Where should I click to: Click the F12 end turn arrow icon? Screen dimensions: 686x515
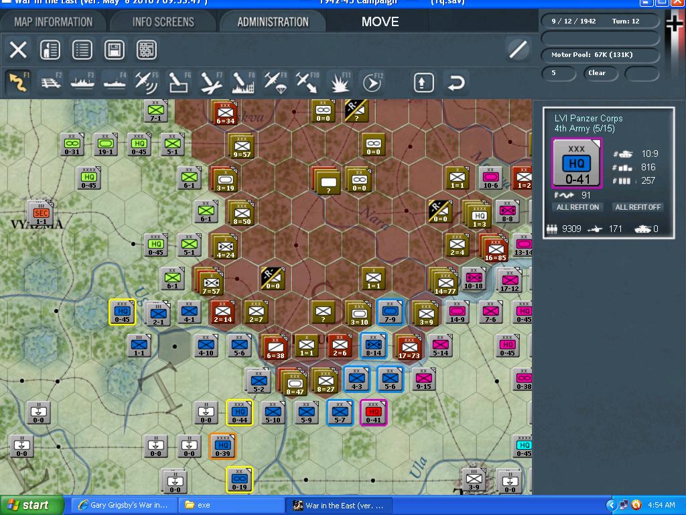point(372,82)
